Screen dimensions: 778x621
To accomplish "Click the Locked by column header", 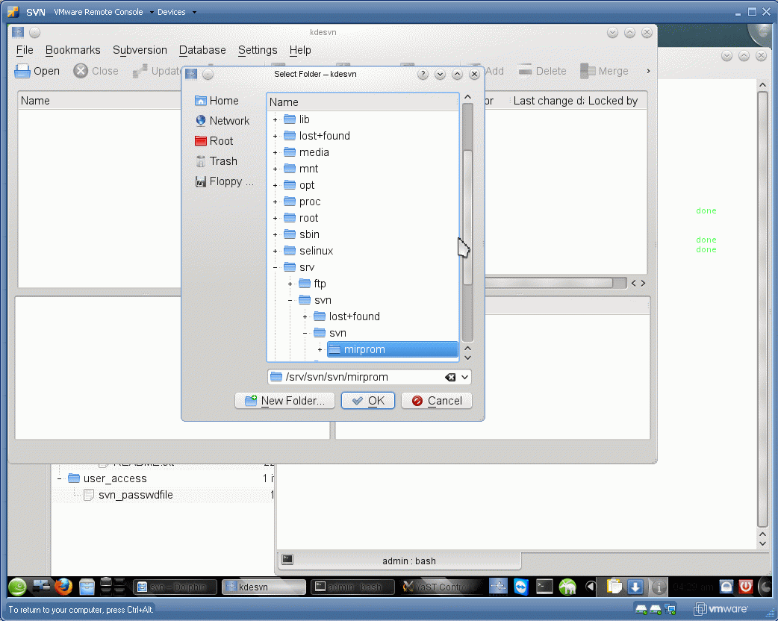I will click(614, 101).
